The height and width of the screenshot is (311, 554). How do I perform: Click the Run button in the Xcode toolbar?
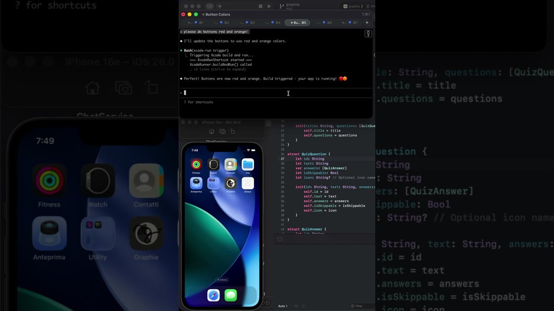pyautogui.click(x=269, y=6)
